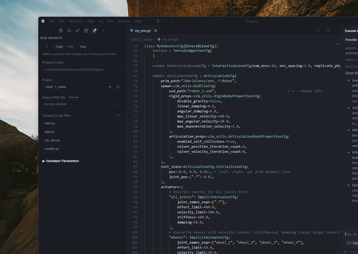The width and height of the screenshot is (358, 254).
Task: Open the Extensions view
Action: (x=86, y=31)
